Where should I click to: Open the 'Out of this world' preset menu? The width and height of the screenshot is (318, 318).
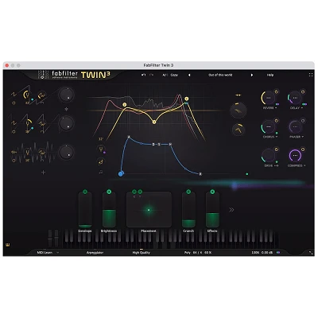(x=220, y=75)
